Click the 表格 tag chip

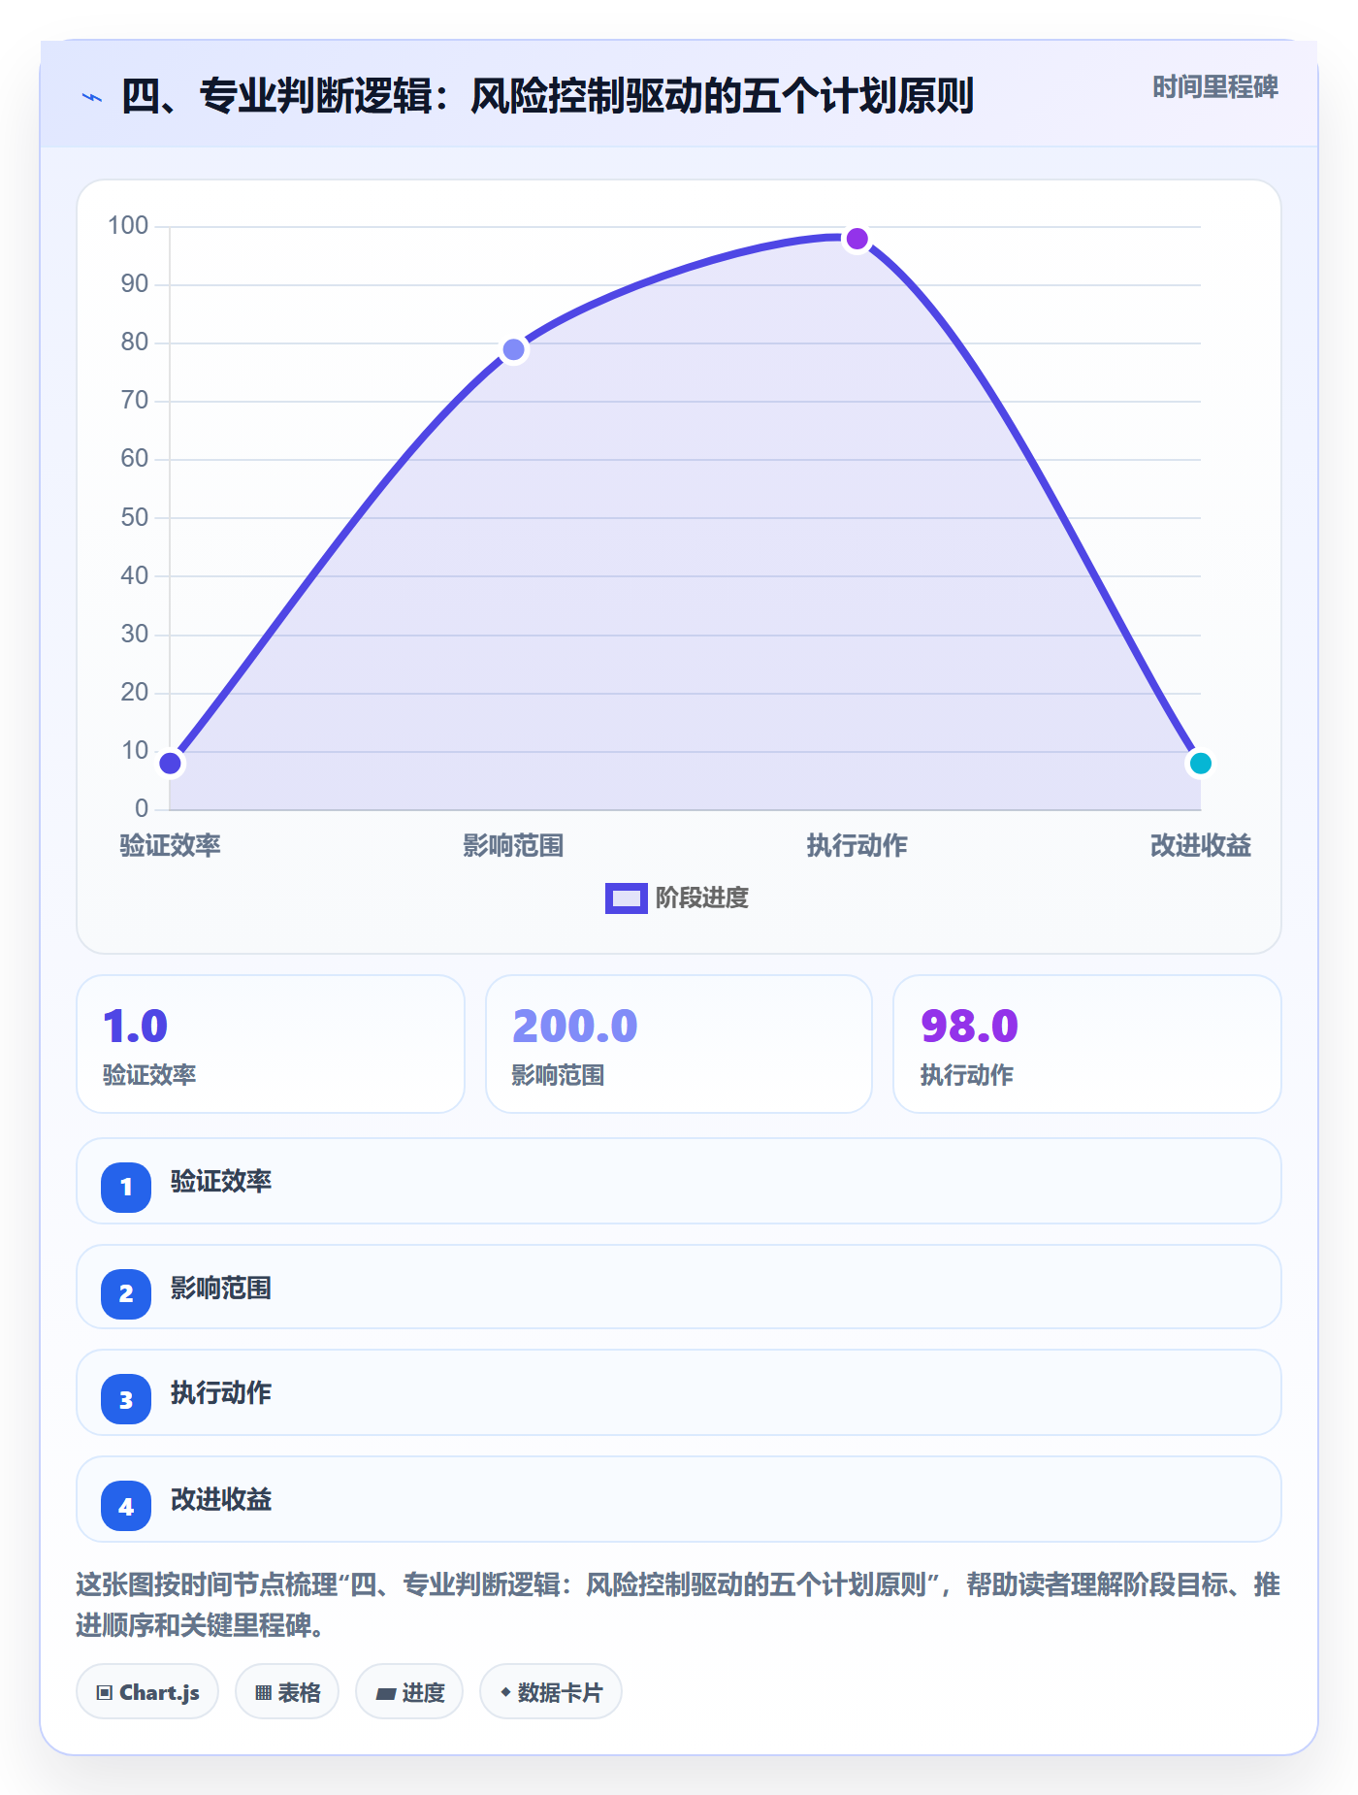[287, 1692]
